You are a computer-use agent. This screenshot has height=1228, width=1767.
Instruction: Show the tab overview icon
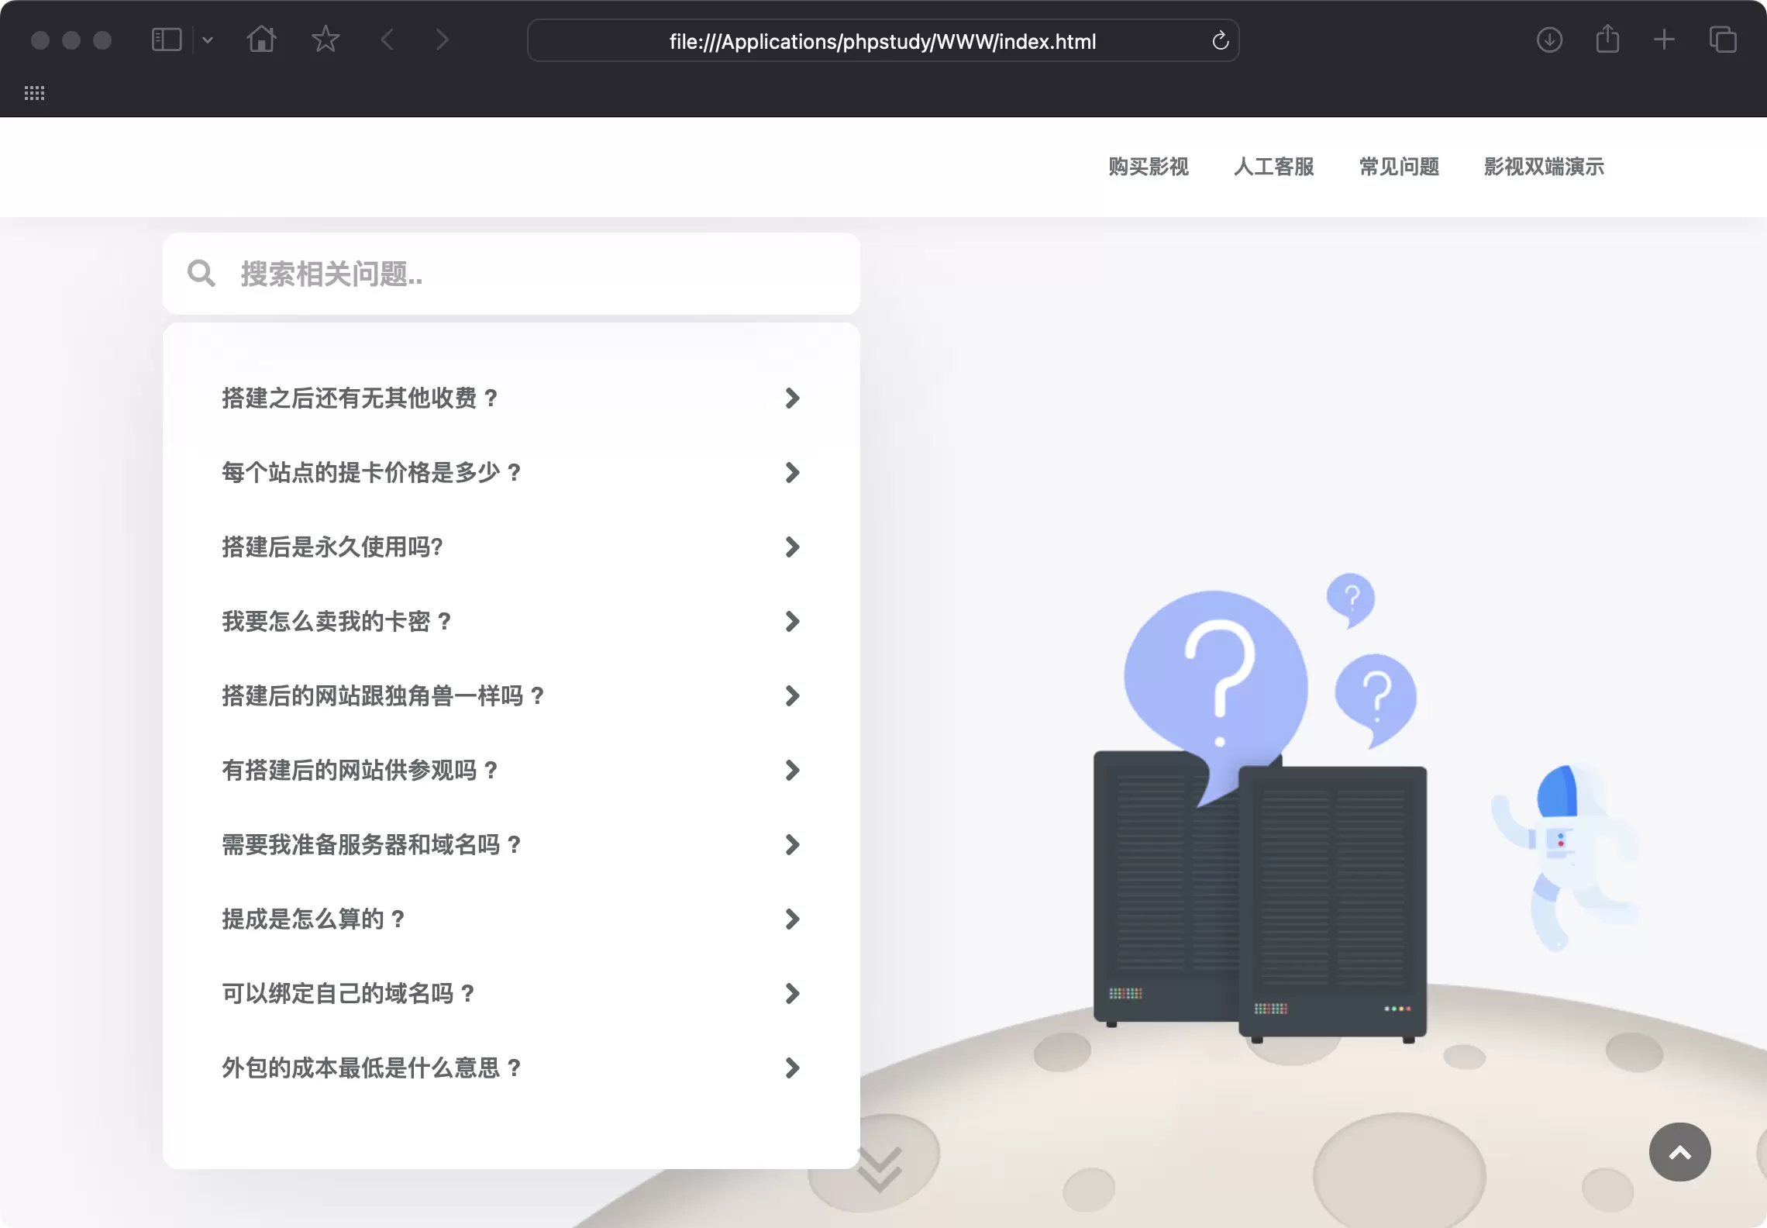point(1723,40)
